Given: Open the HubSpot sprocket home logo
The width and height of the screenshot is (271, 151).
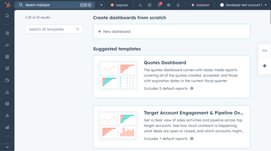Looking at the screenshot, I should [x=7, y=5].
